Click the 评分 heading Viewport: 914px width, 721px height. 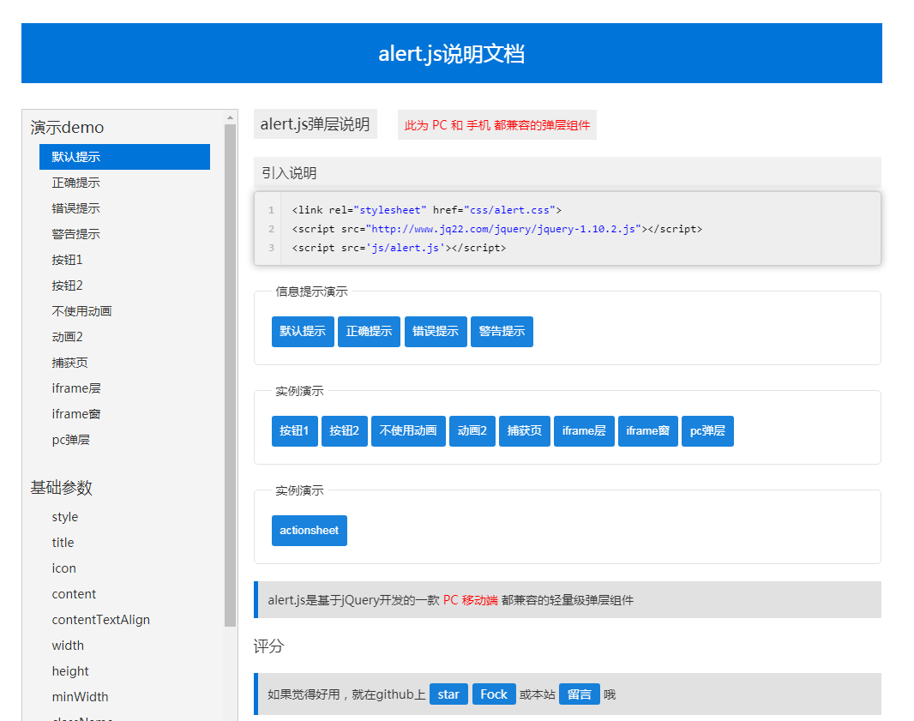(268, 646)
